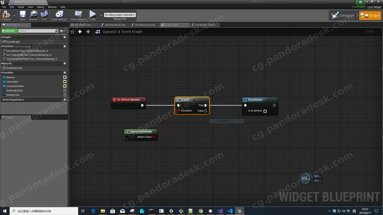Viewport: 383px width, 215px height.
Task: Open the Play options dropdown arrow
Action: point(101,15)
